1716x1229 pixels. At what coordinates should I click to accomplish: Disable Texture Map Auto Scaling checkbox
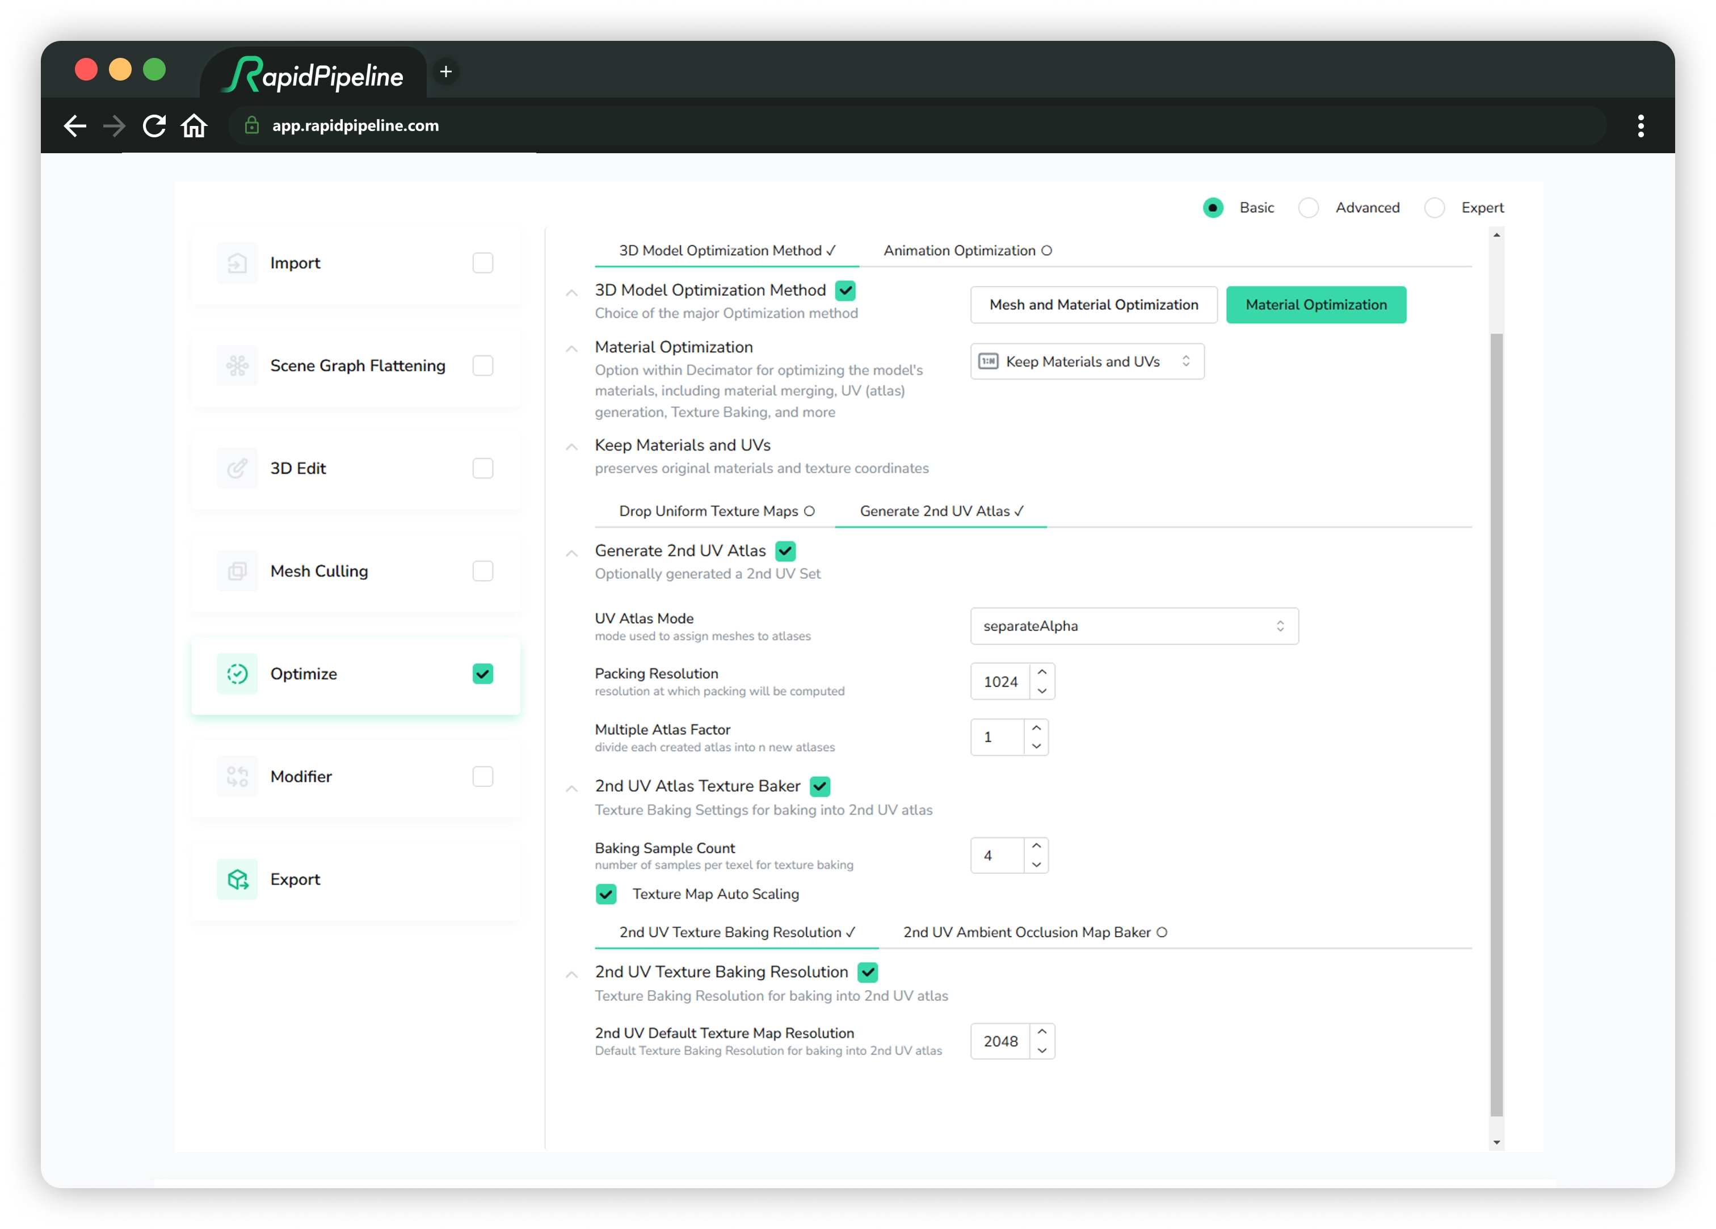(x=606, y=894)
